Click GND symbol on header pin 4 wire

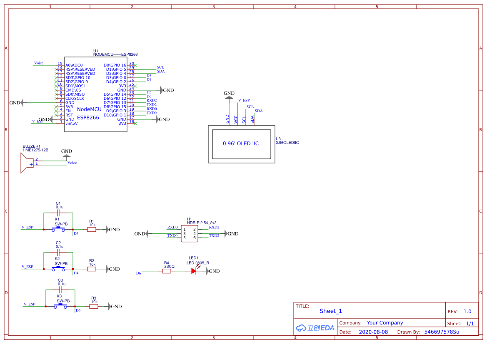click(x=232, y=234)
